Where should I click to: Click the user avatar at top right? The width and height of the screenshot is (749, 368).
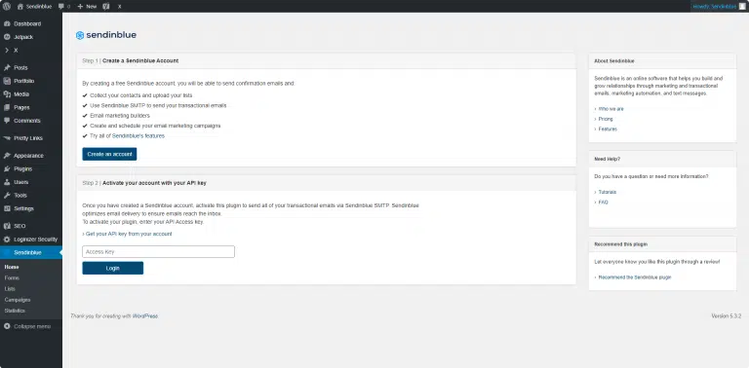coord(742,7)
